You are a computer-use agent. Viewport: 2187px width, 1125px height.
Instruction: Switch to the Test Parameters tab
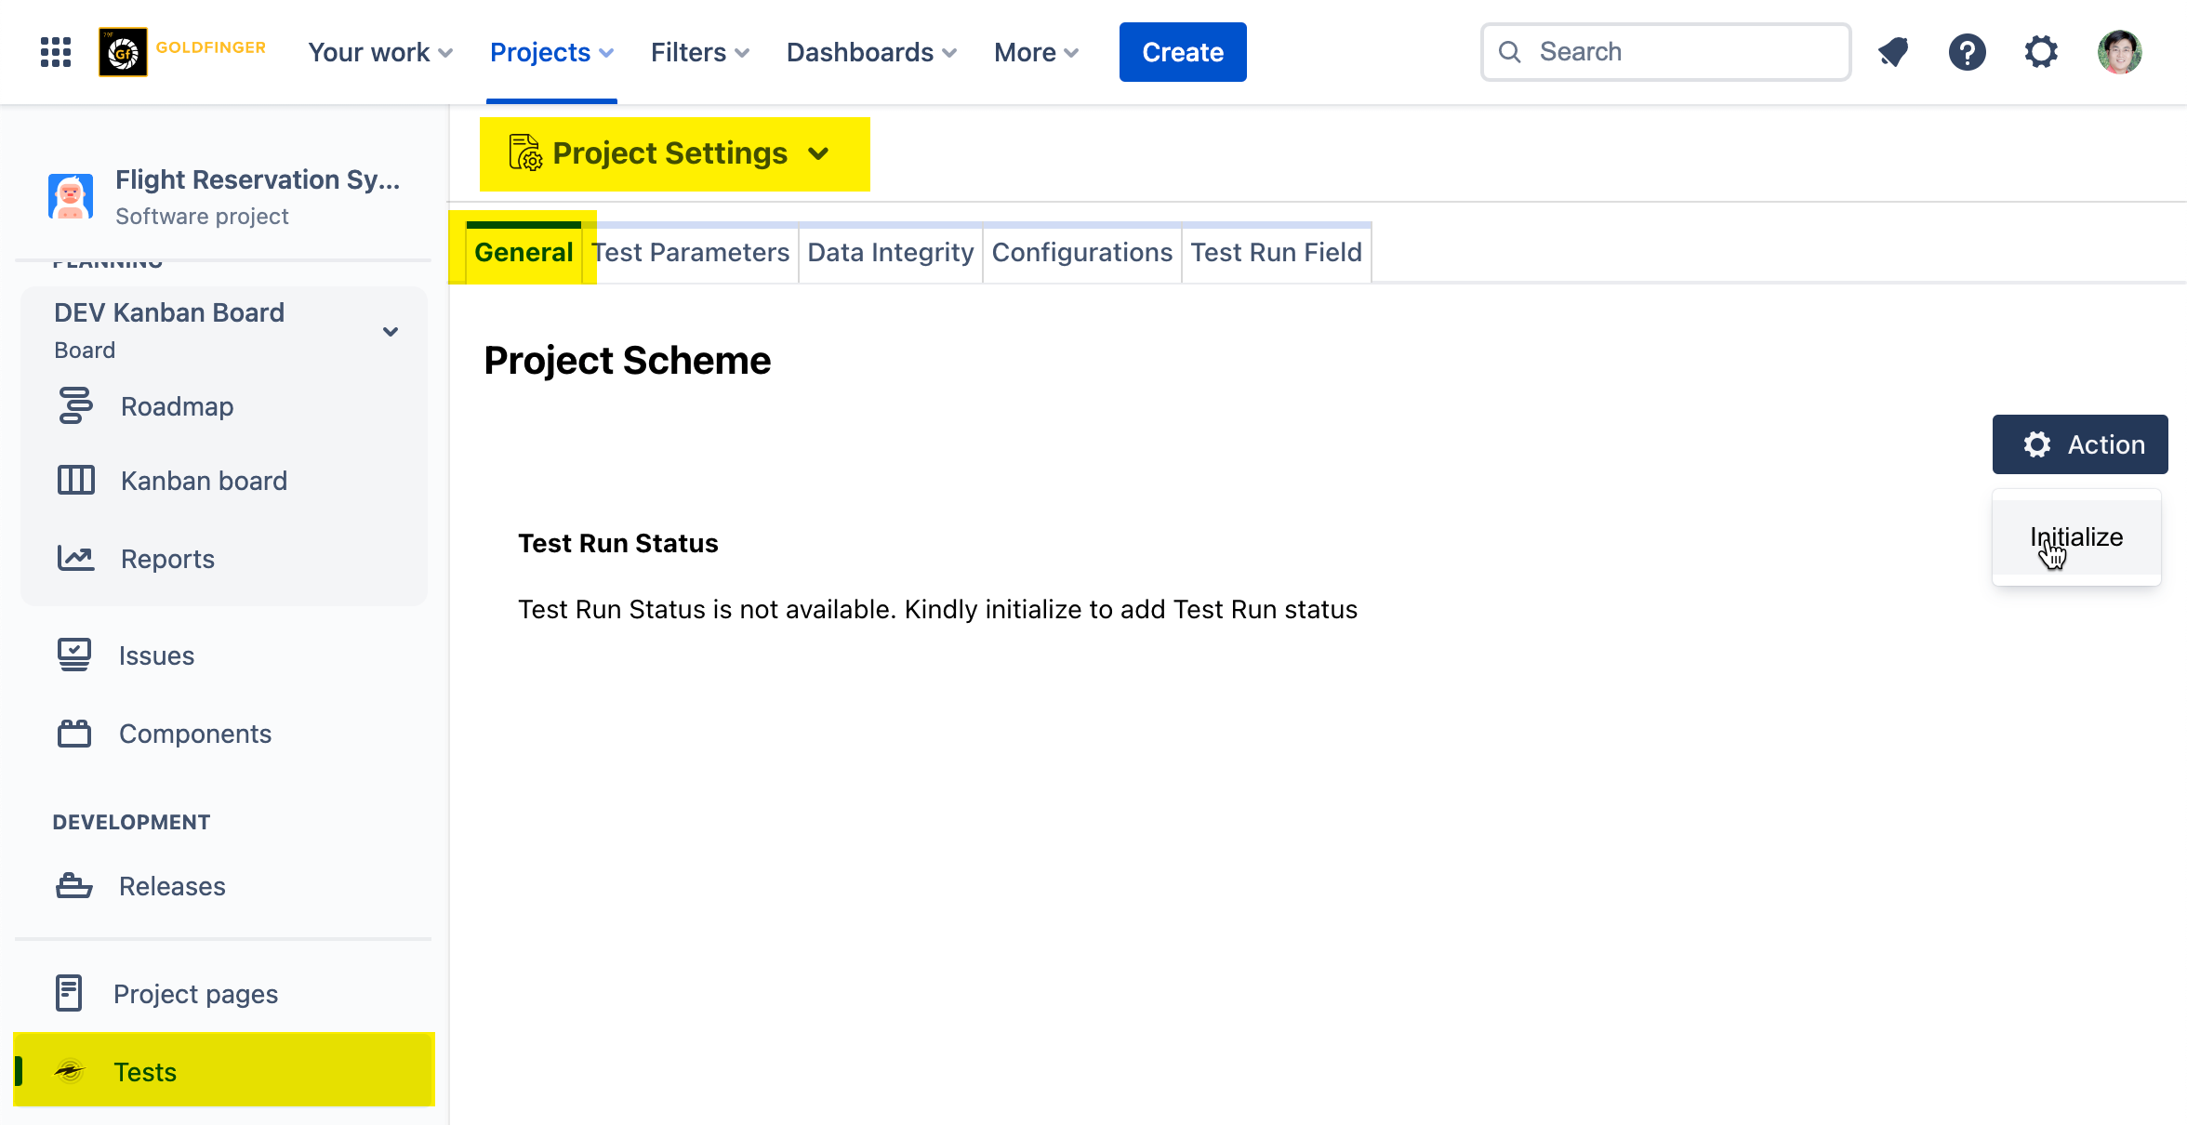(x=690, y=253)
